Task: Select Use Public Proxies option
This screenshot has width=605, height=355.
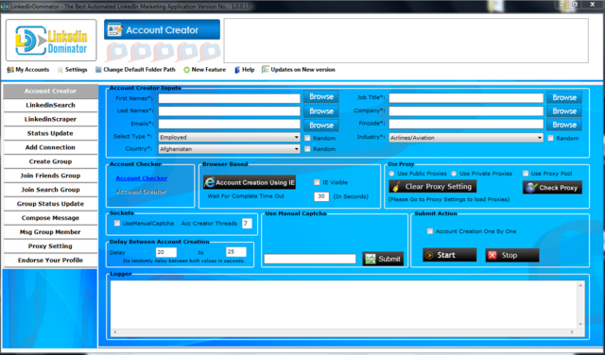Action: 392,174
